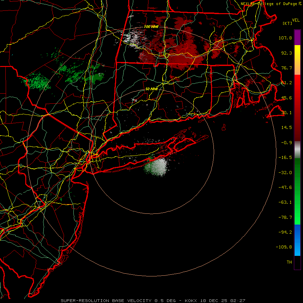Click the [KT] units label
Viewport: 303px width, 303px height.
click(x=288, y=23)
